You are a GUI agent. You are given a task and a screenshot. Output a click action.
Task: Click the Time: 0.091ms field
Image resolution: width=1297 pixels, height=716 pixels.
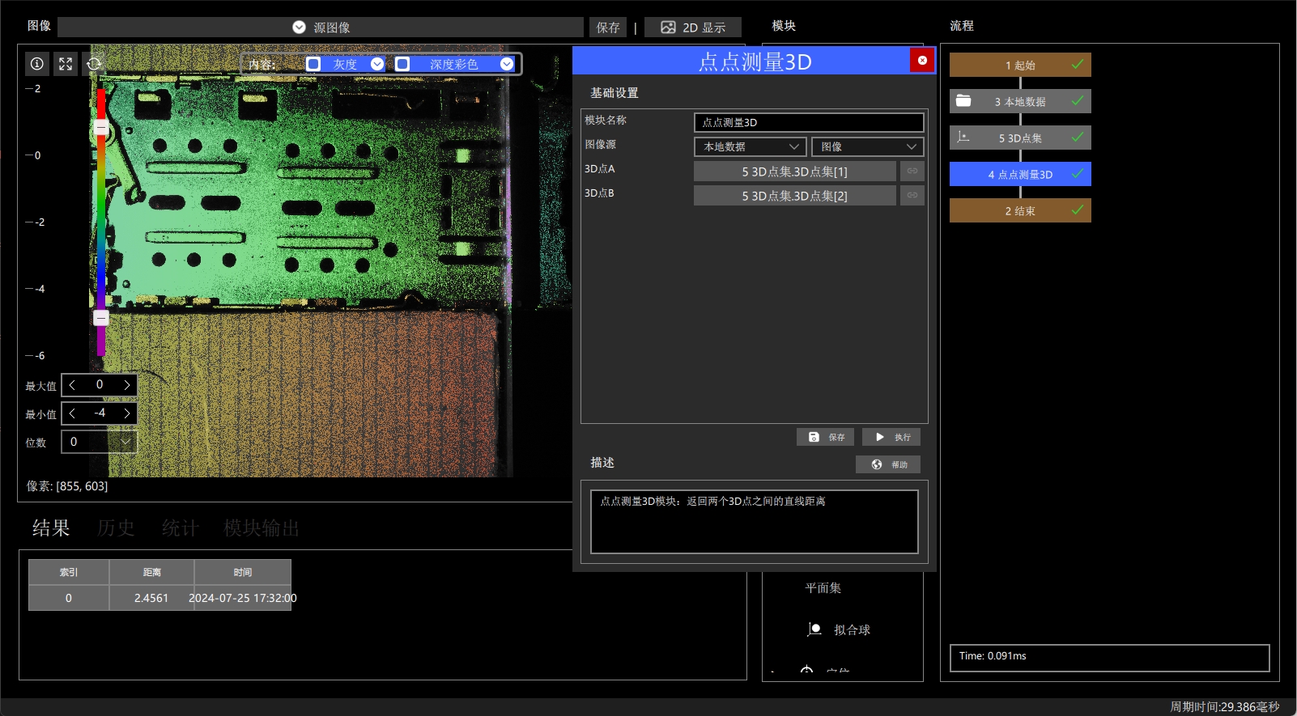(1109, 658)
